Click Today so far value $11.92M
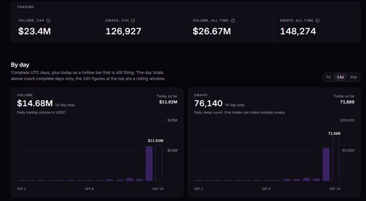 (x=168, y=102)
